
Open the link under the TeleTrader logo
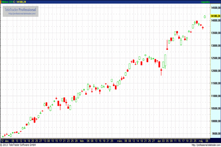tap(22, 14)
